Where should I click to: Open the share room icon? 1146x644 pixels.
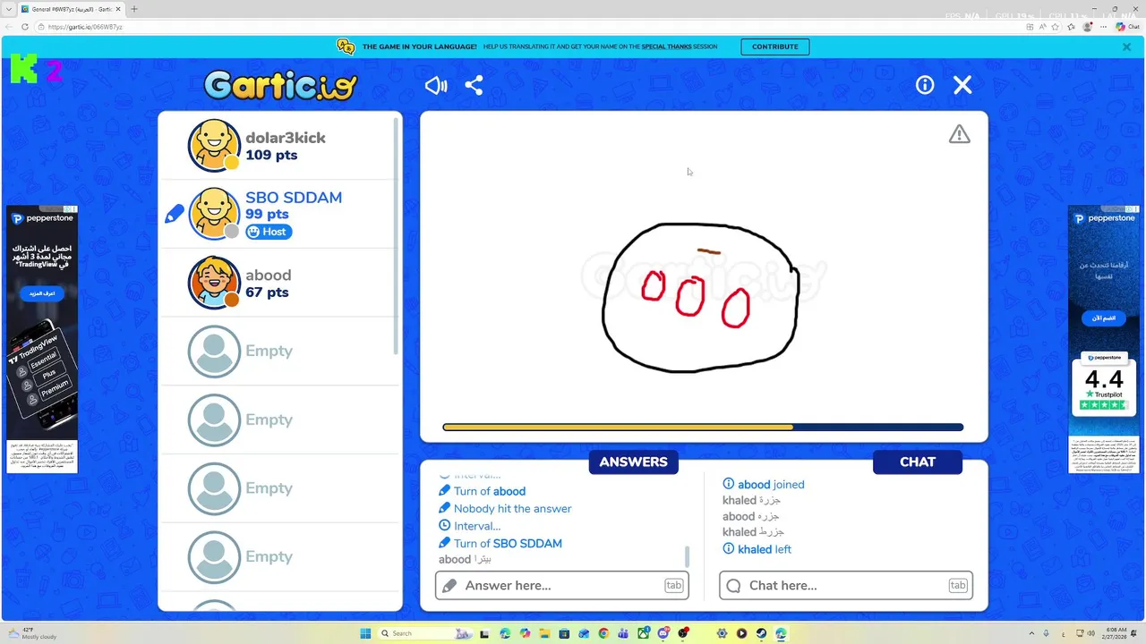click(x=475, y=85)
